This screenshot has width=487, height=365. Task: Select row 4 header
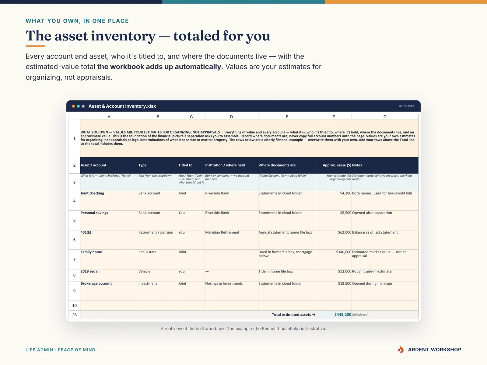[x=74, y=201]
